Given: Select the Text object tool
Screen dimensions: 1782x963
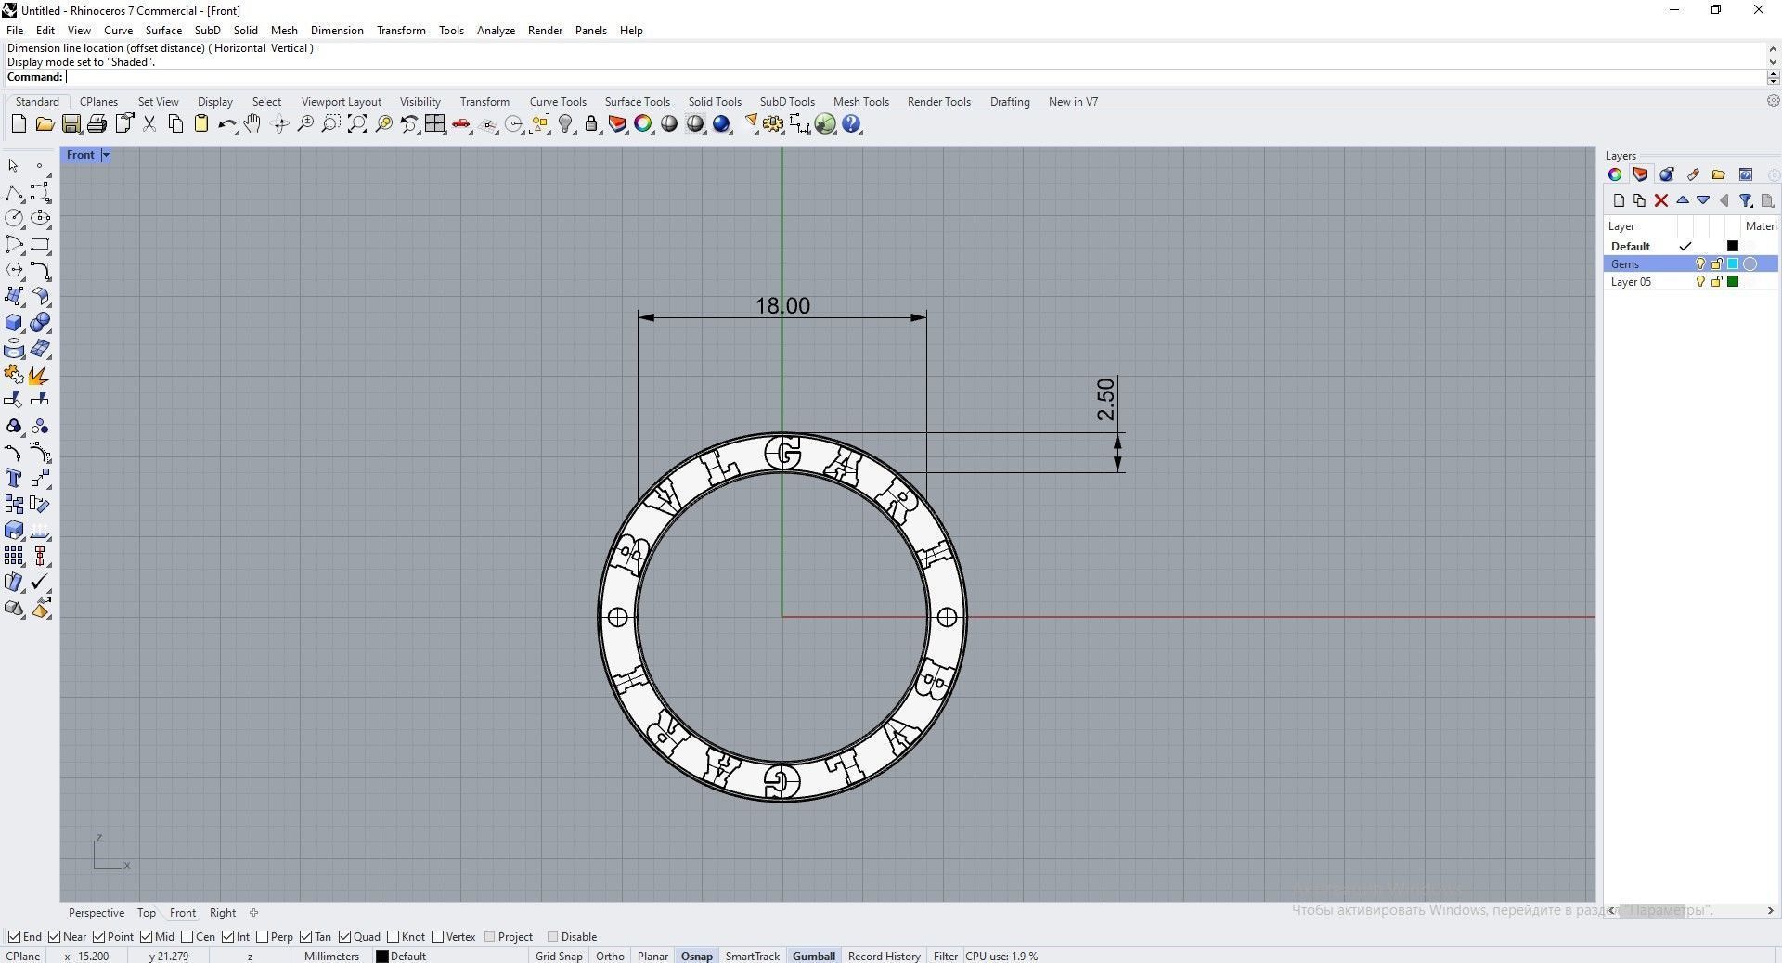Looking at the screenshot, I should [14, 479].
